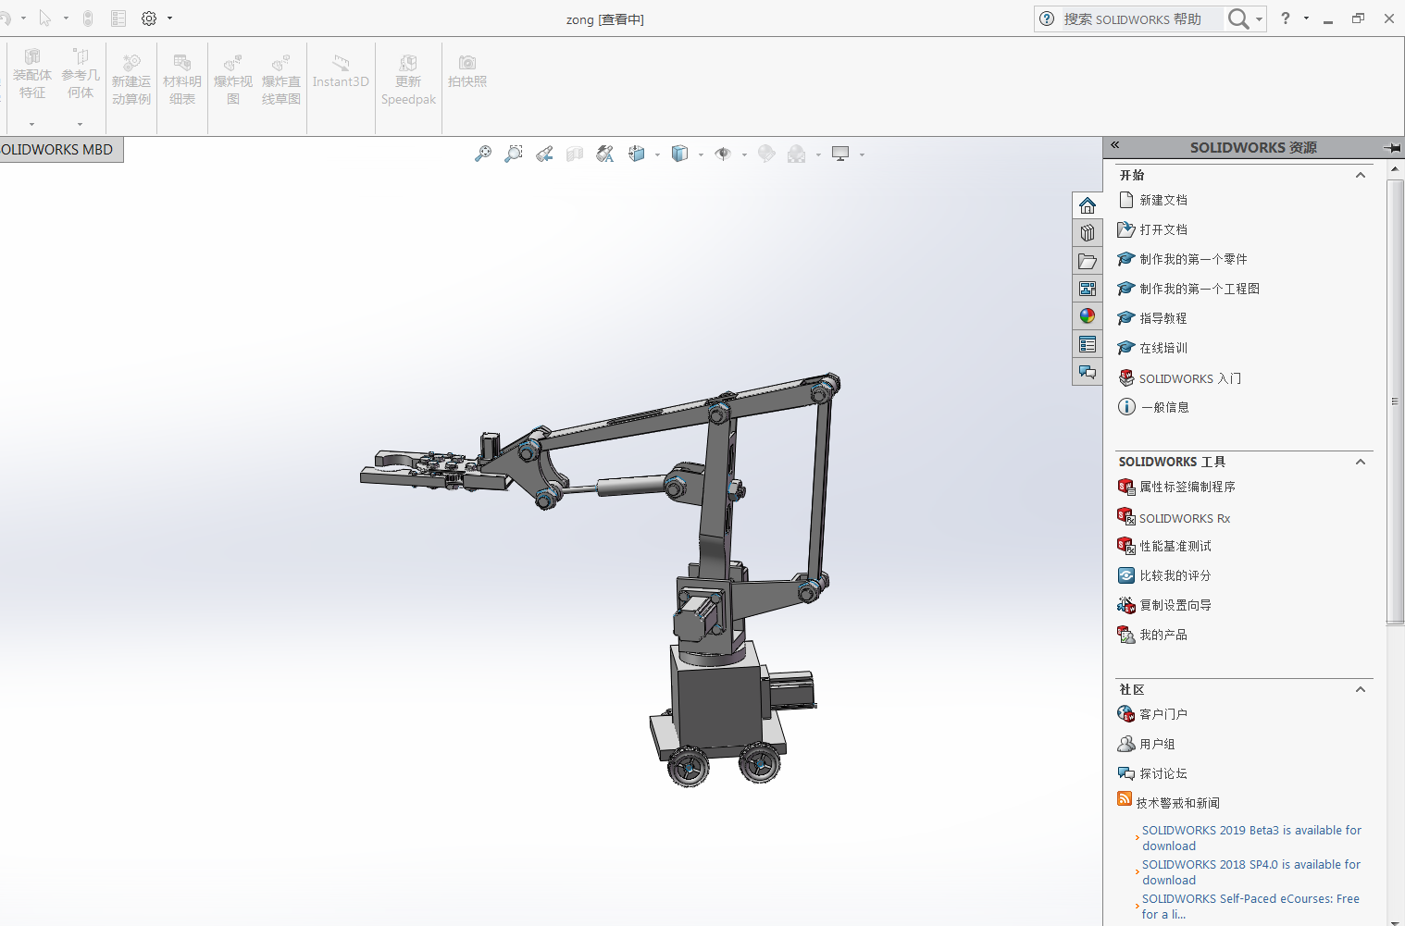Pin the SOLIDWORKS Resources task pane
Screen dimensions: 1405x926
coord(1391,147)
